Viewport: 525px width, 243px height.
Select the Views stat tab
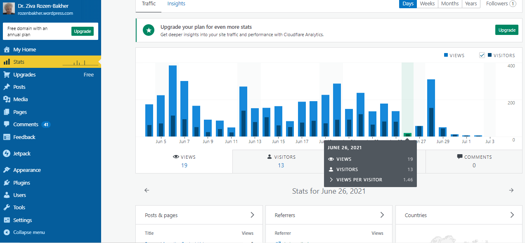[184, 161]
